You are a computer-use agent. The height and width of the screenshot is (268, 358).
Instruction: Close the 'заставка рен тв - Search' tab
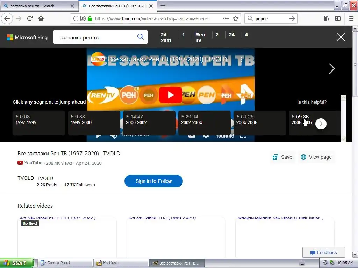tap(72, 6)
